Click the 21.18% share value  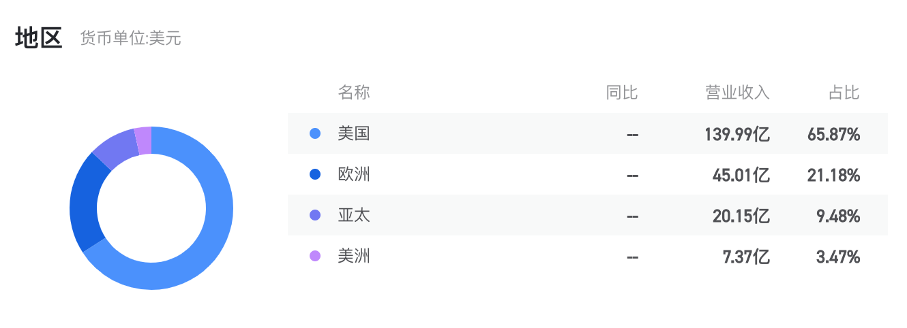pos(833,176)
